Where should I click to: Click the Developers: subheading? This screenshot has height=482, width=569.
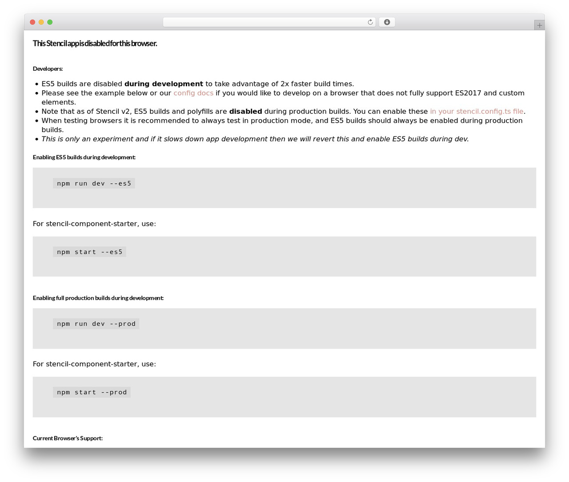pyautogui.click(x=48, y=68)
